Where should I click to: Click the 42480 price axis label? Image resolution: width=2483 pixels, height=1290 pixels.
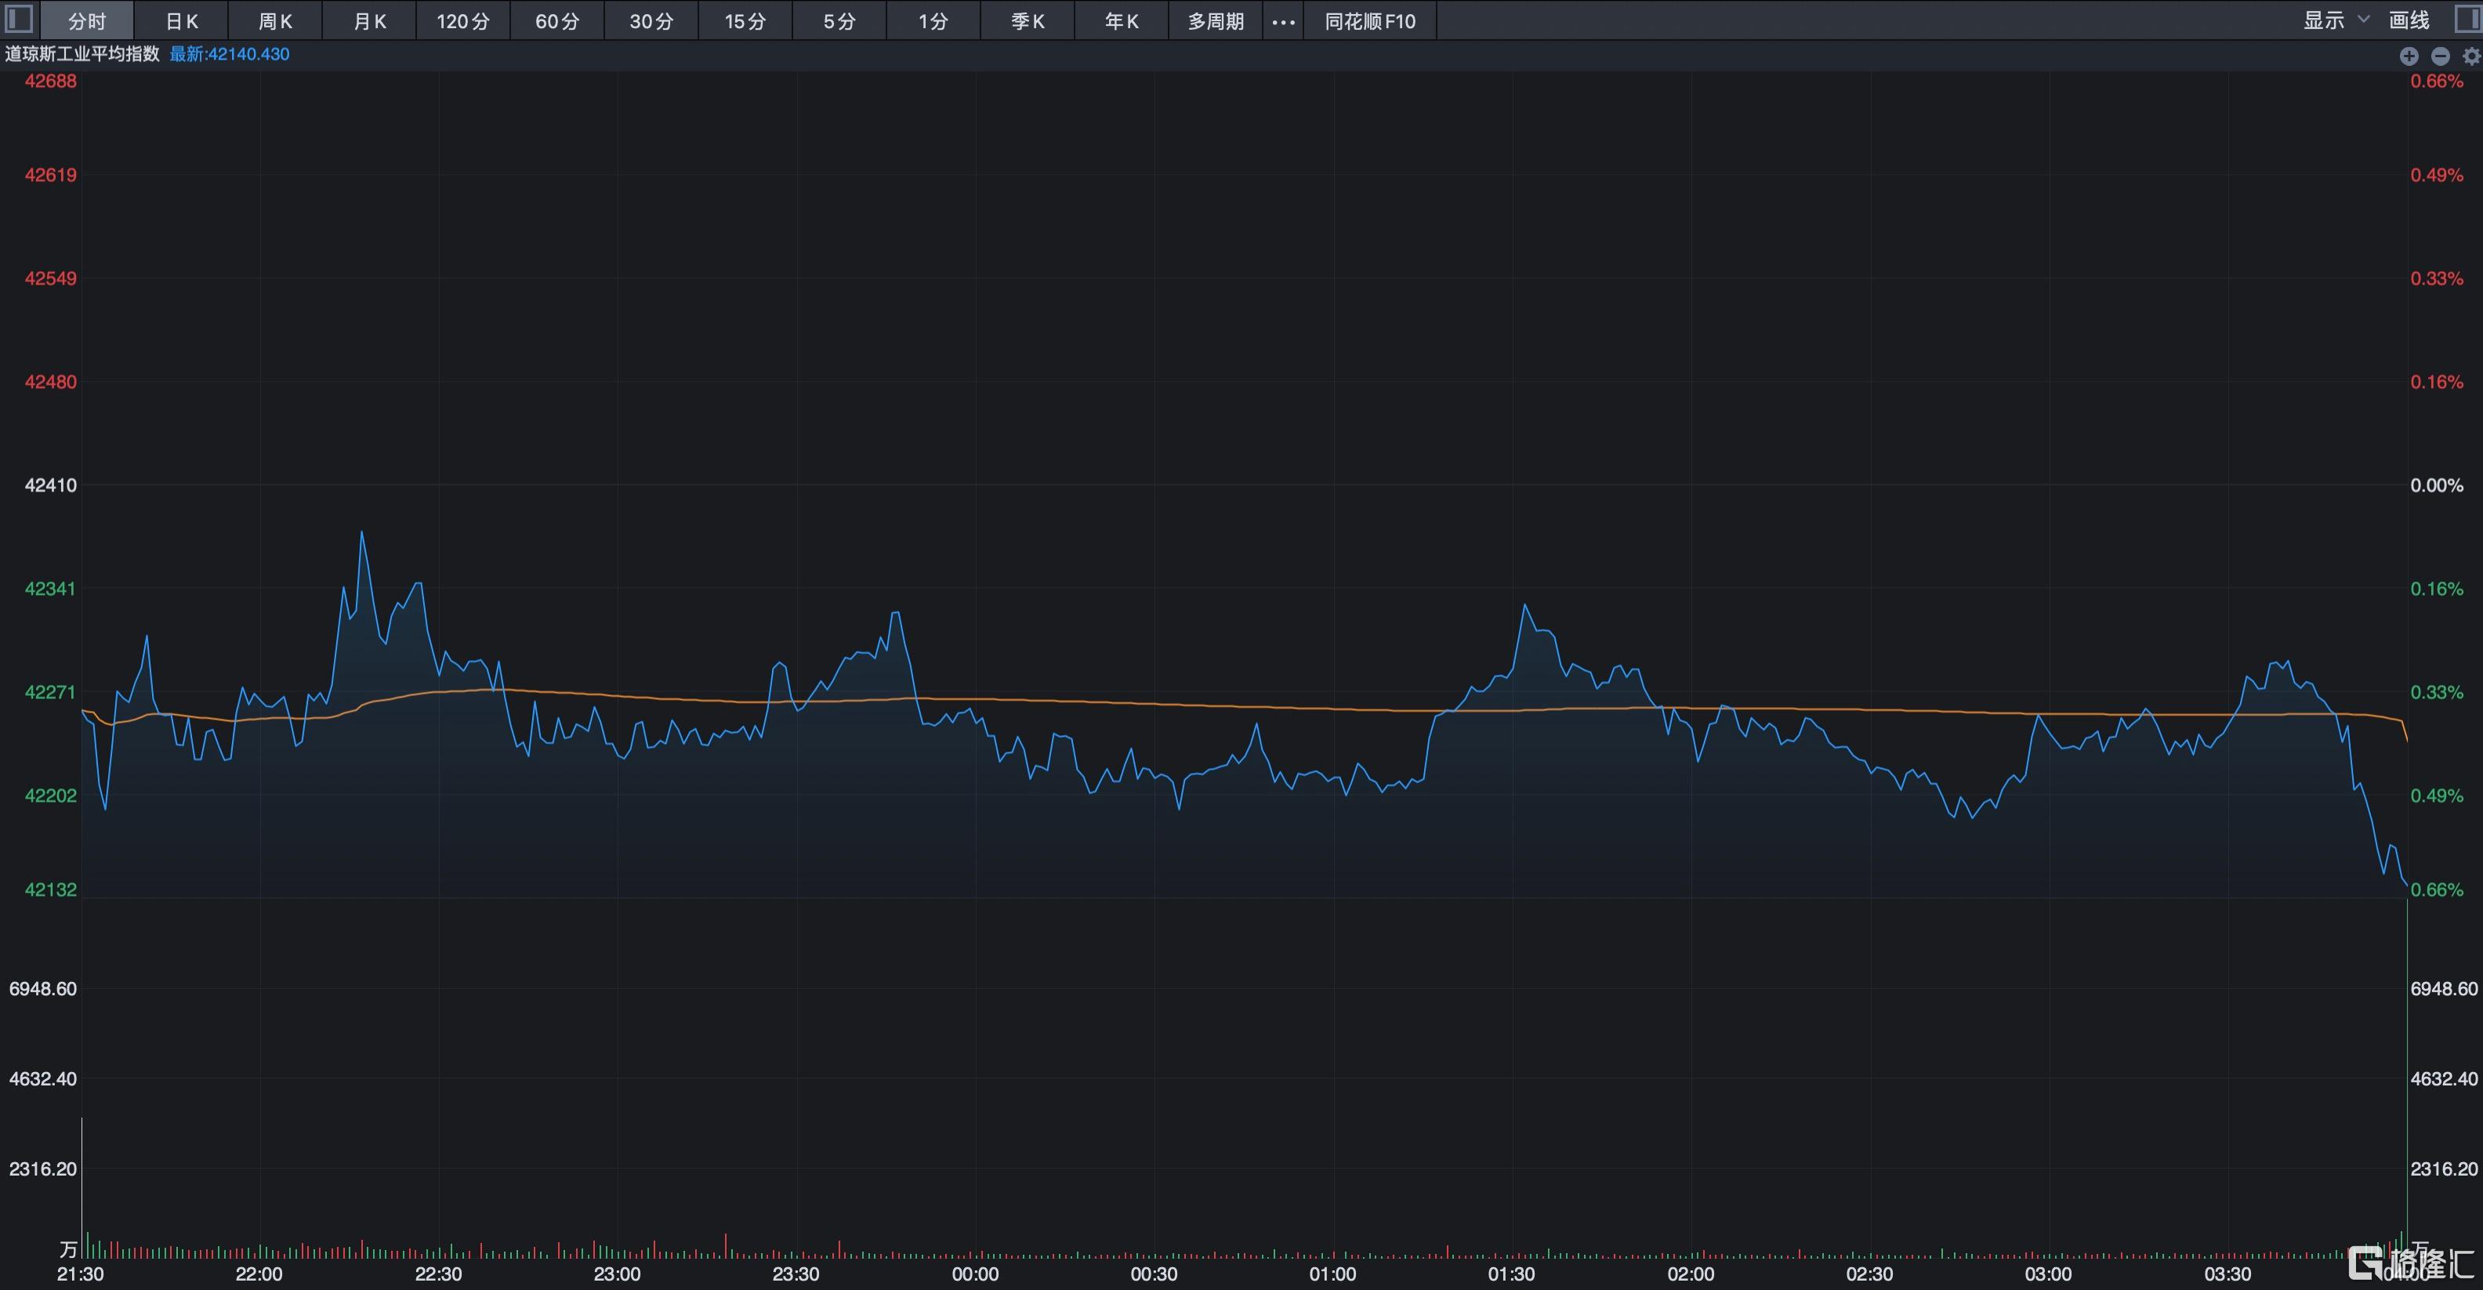tap(50, 382)
